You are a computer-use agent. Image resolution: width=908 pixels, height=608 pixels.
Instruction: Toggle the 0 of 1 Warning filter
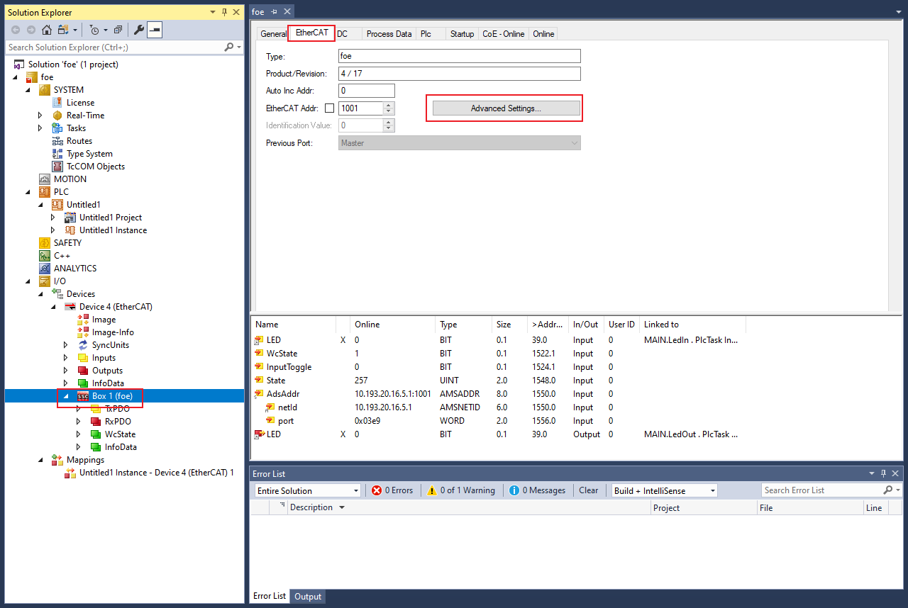coord(460,490)
